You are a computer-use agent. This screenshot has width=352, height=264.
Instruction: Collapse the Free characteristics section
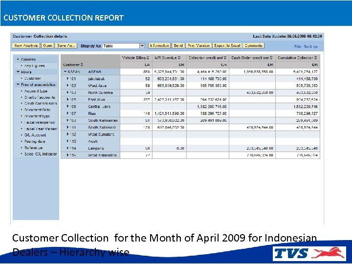click(x=18, y=85)
